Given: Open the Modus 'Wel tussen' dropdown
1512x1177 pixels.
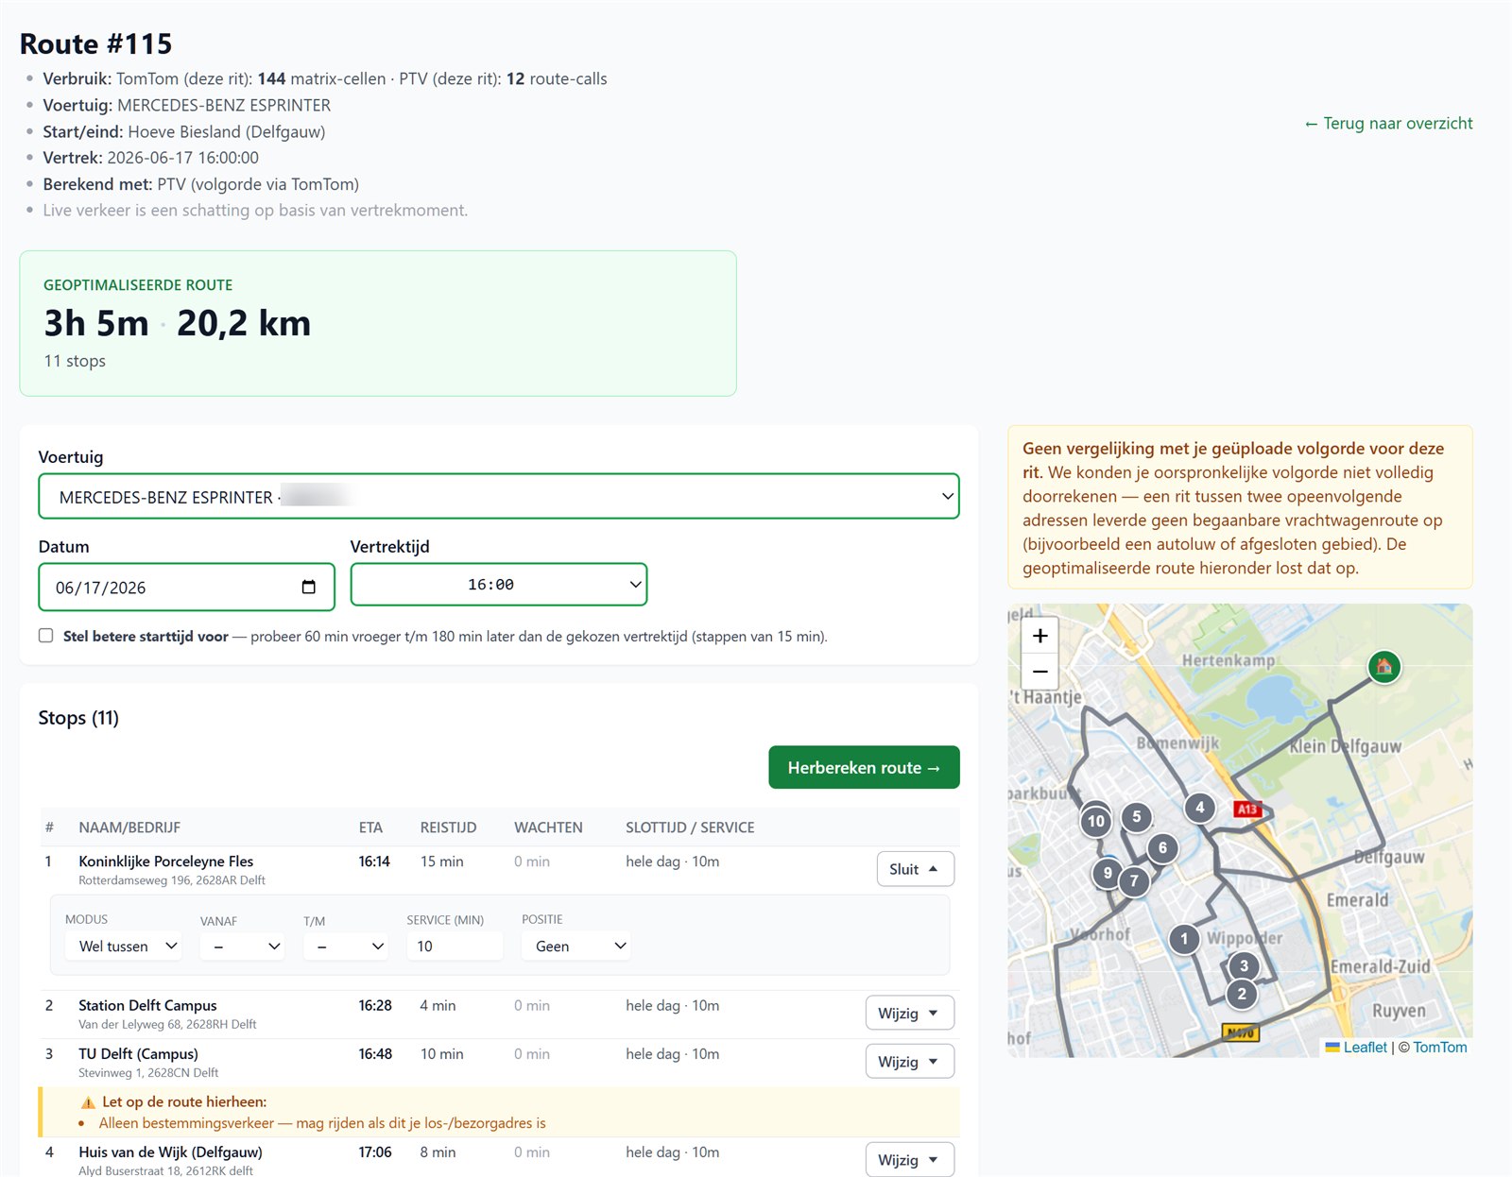Looking at the screenshot, I should coord(123,946).
